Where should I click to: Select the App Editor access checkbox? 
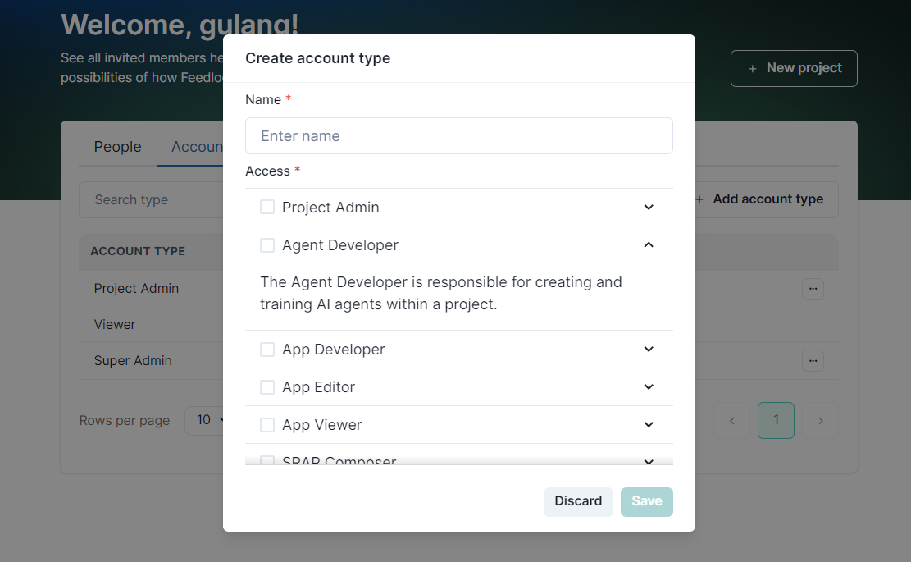(x=267, y=387)
